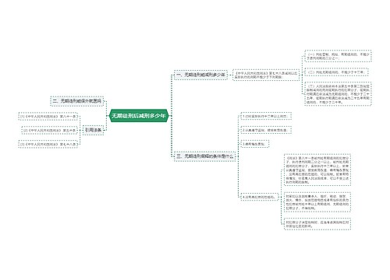
Task: Click citation [1] 刑法 第八十一条
Action: tap(48, 117)
